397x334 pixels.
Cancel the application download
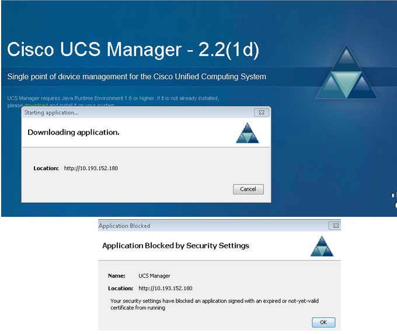(248, 189)
